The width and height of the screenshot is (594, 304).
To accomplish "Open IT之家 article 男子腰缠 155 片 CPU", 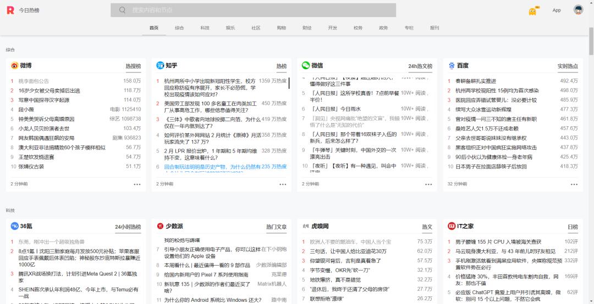I will 498,241.
